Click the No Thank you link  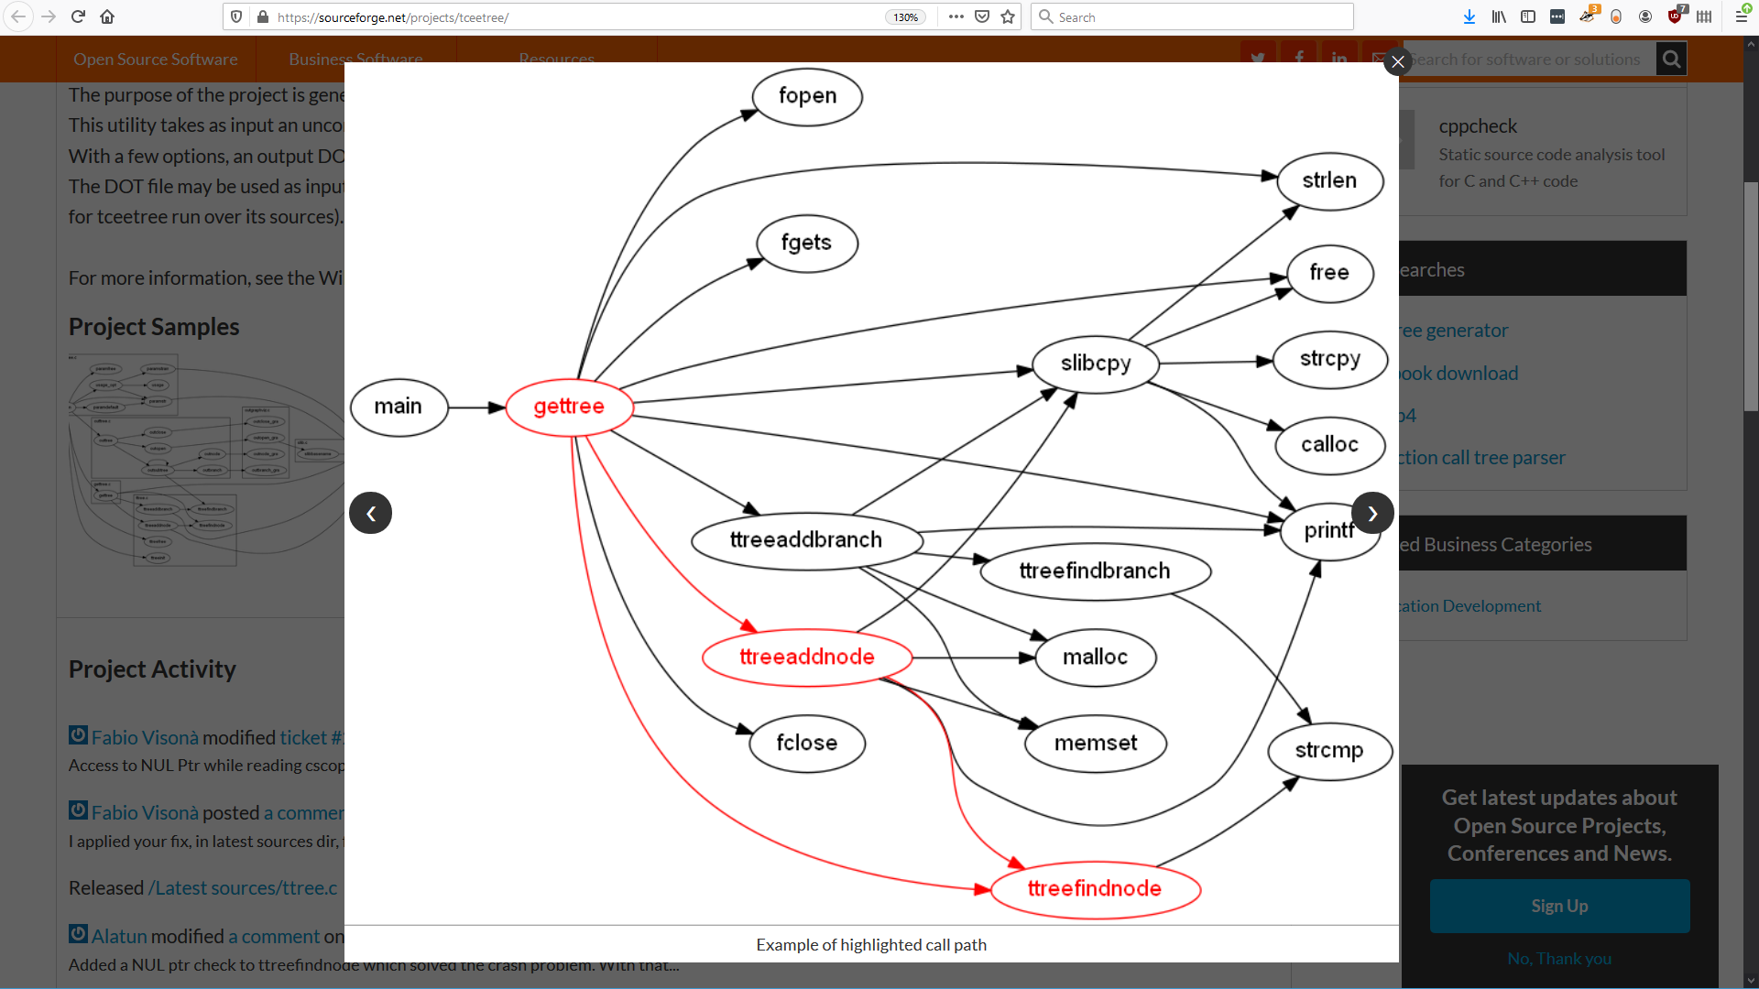pyautogui.click(x=1558, y=958)
